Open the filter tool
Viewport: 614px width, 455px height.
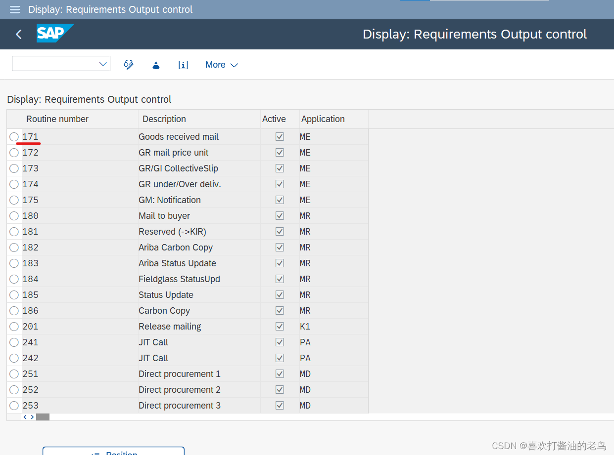pyautogui.click(x=156, y=64)
